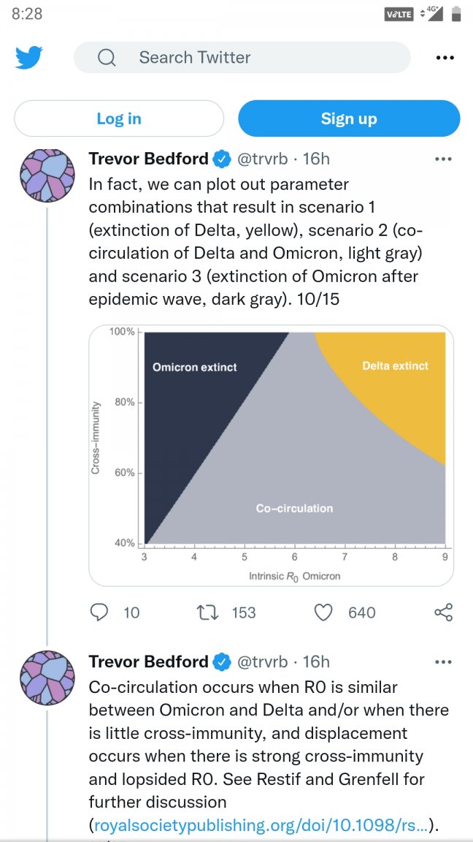Like the tweet with 640 likes

pos(323,612)
